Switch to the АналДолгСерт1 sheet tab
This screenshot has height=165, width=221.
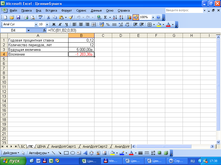coord(64,147)
